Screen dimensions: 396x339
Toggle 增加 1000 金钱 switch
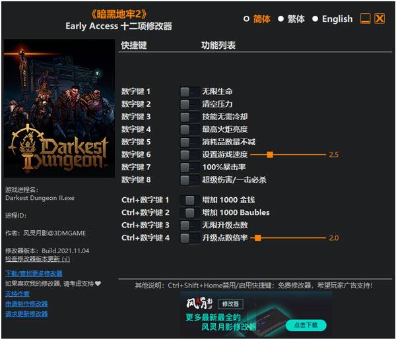pyautogui.click(x=189, y=200)
